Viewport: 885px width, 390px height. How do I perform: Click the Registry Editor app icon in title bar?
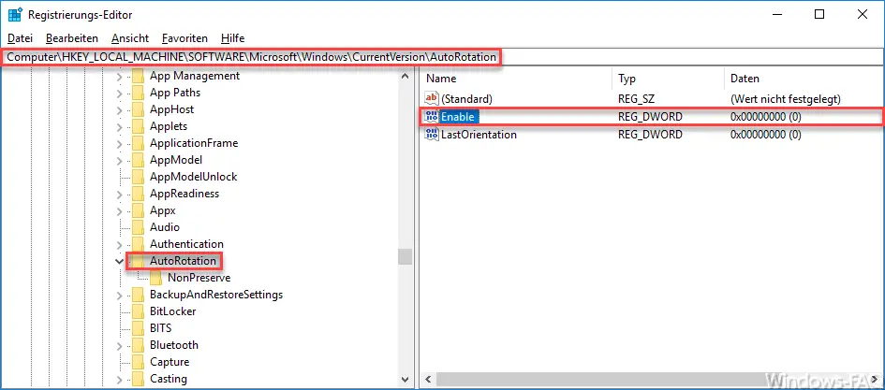(14, 15)
